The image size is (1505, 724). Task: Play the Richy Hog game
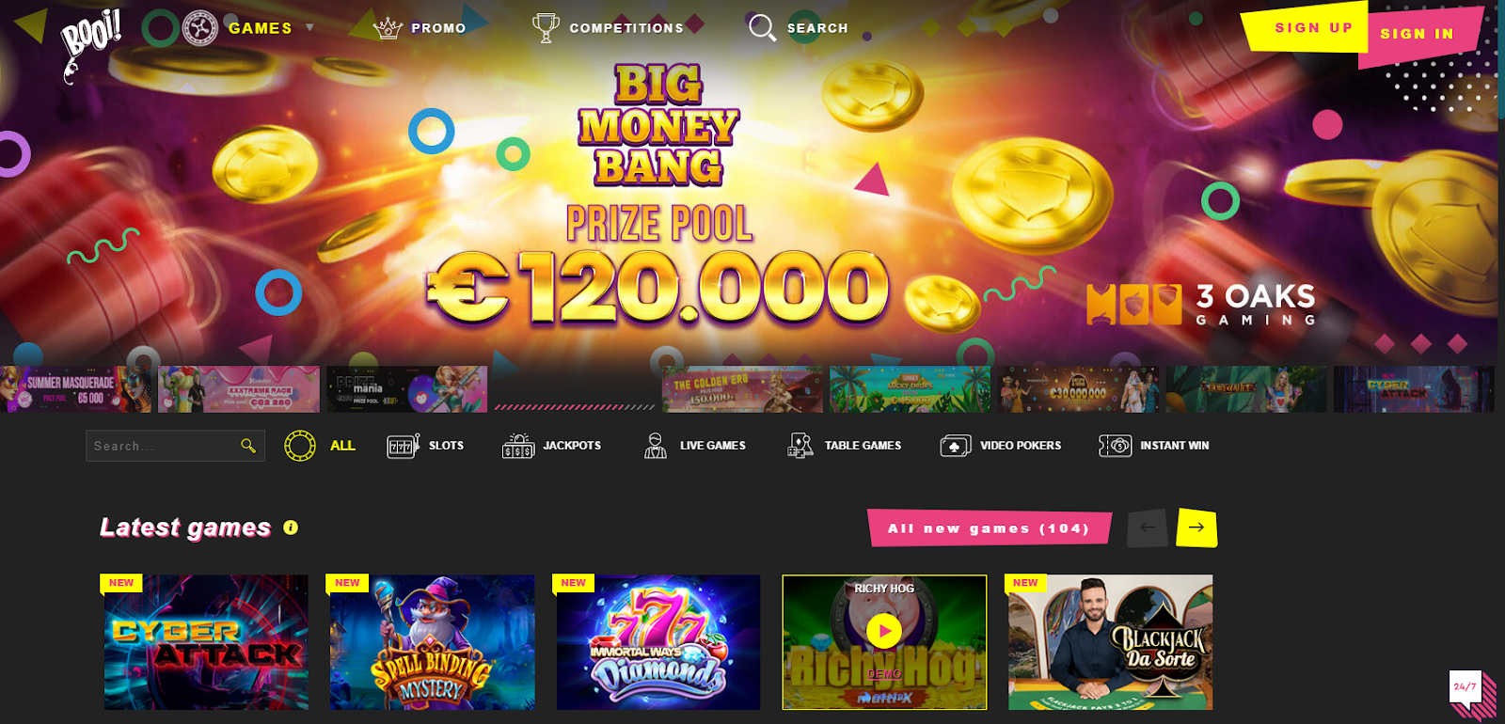[x=884, y=630]
